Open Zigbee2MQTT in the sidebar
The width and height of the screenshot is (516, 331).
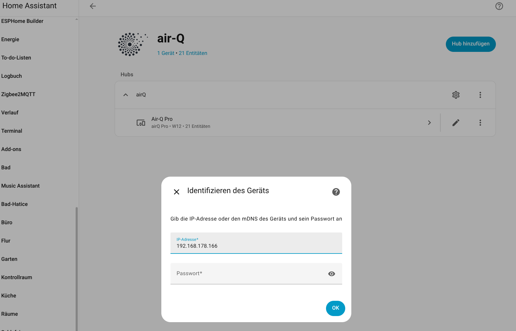(18, 94)
